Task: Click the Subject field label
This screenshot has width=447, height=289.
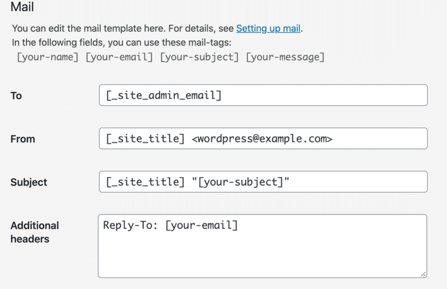Action: [x=28, y=182]
